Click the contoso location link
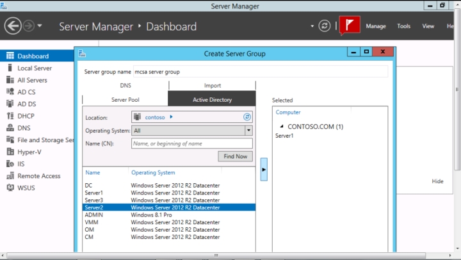 pos(155,117)
